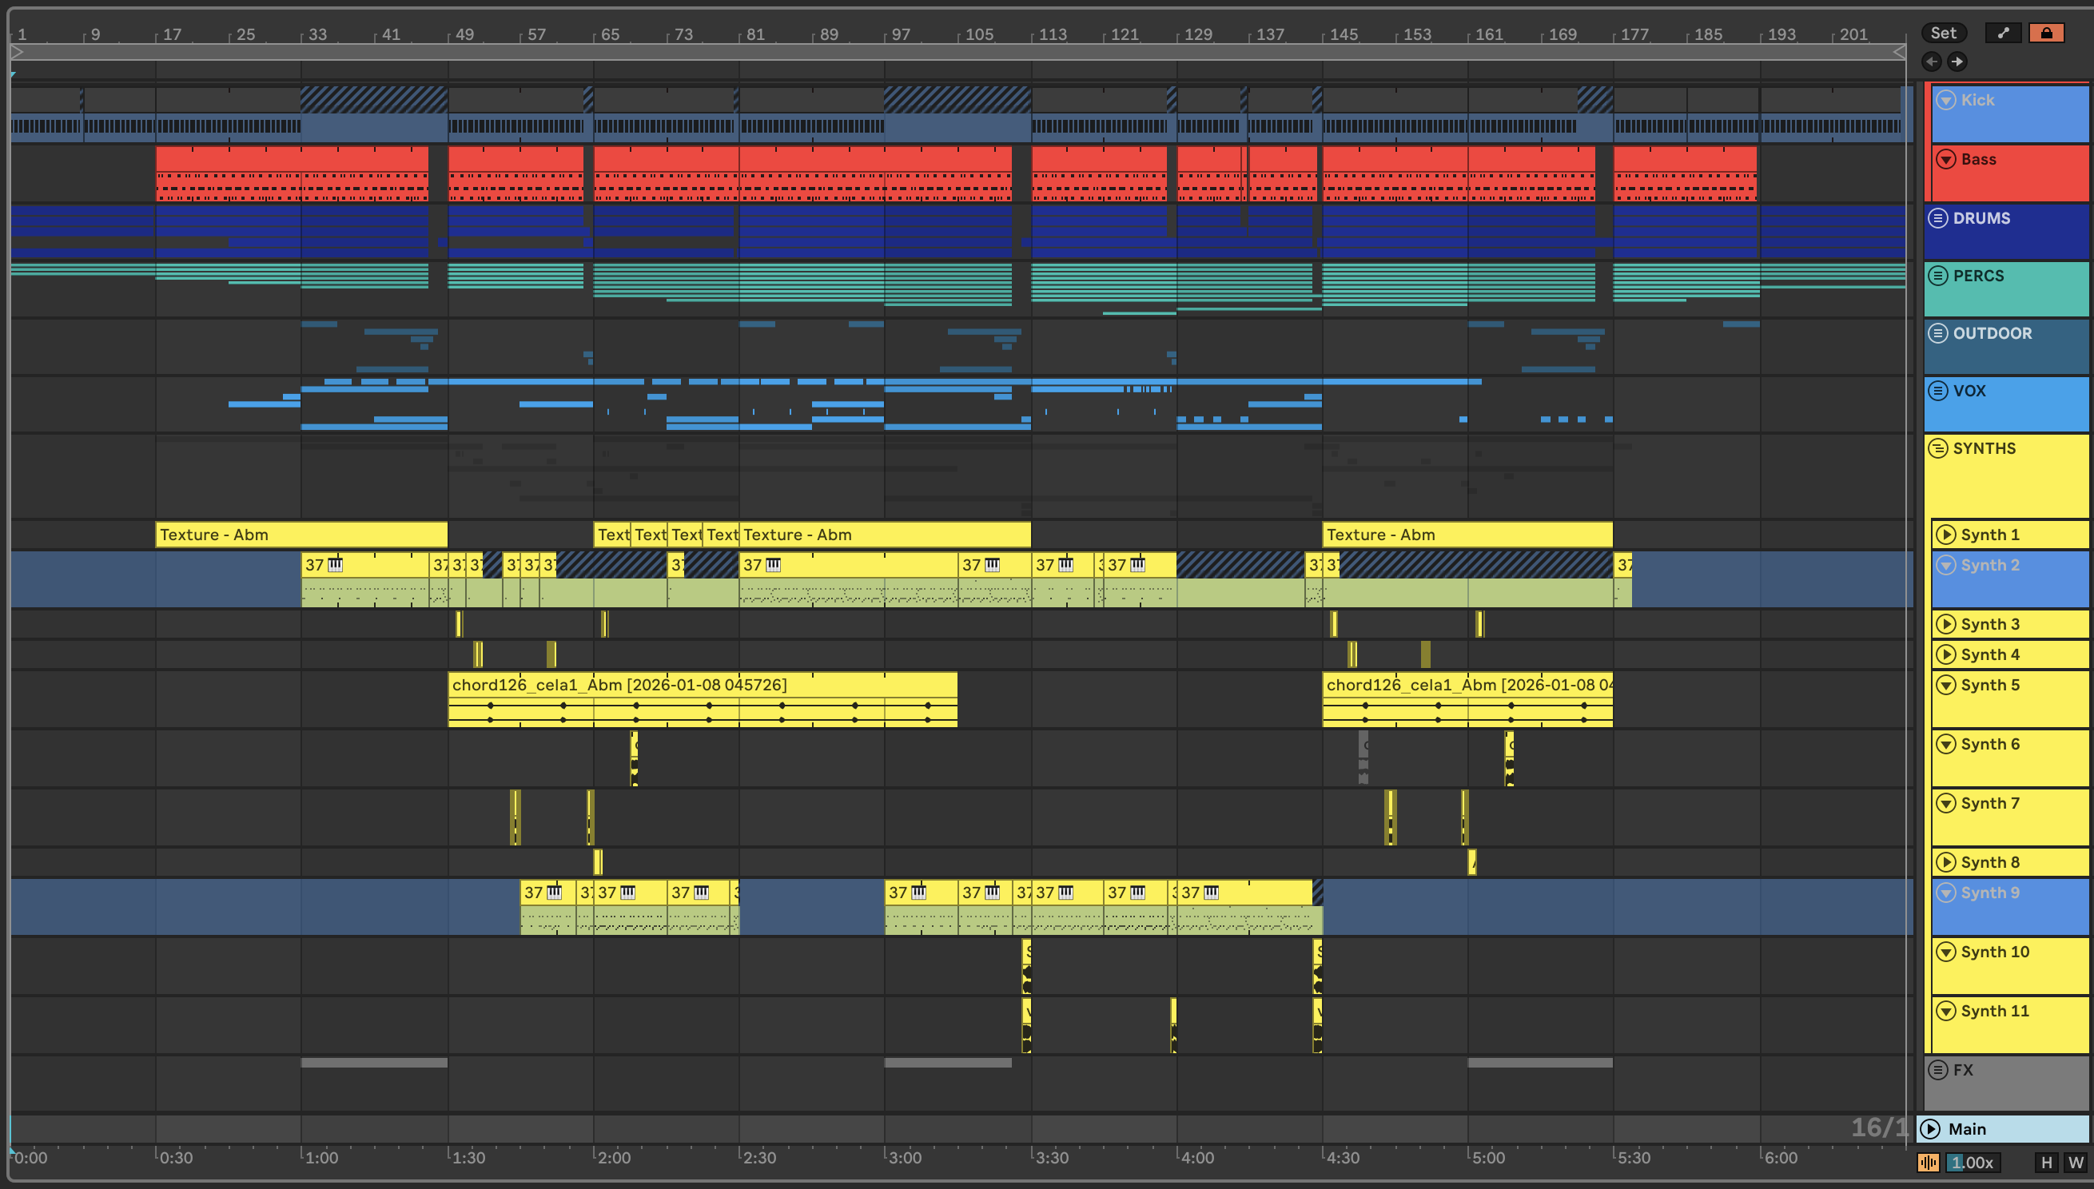Toggle the waveform display button near 1.00x
2094x1189 pixels.
pos(1929,1162)
